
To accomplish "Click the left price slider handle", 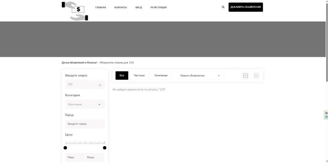I will point(65,148).
